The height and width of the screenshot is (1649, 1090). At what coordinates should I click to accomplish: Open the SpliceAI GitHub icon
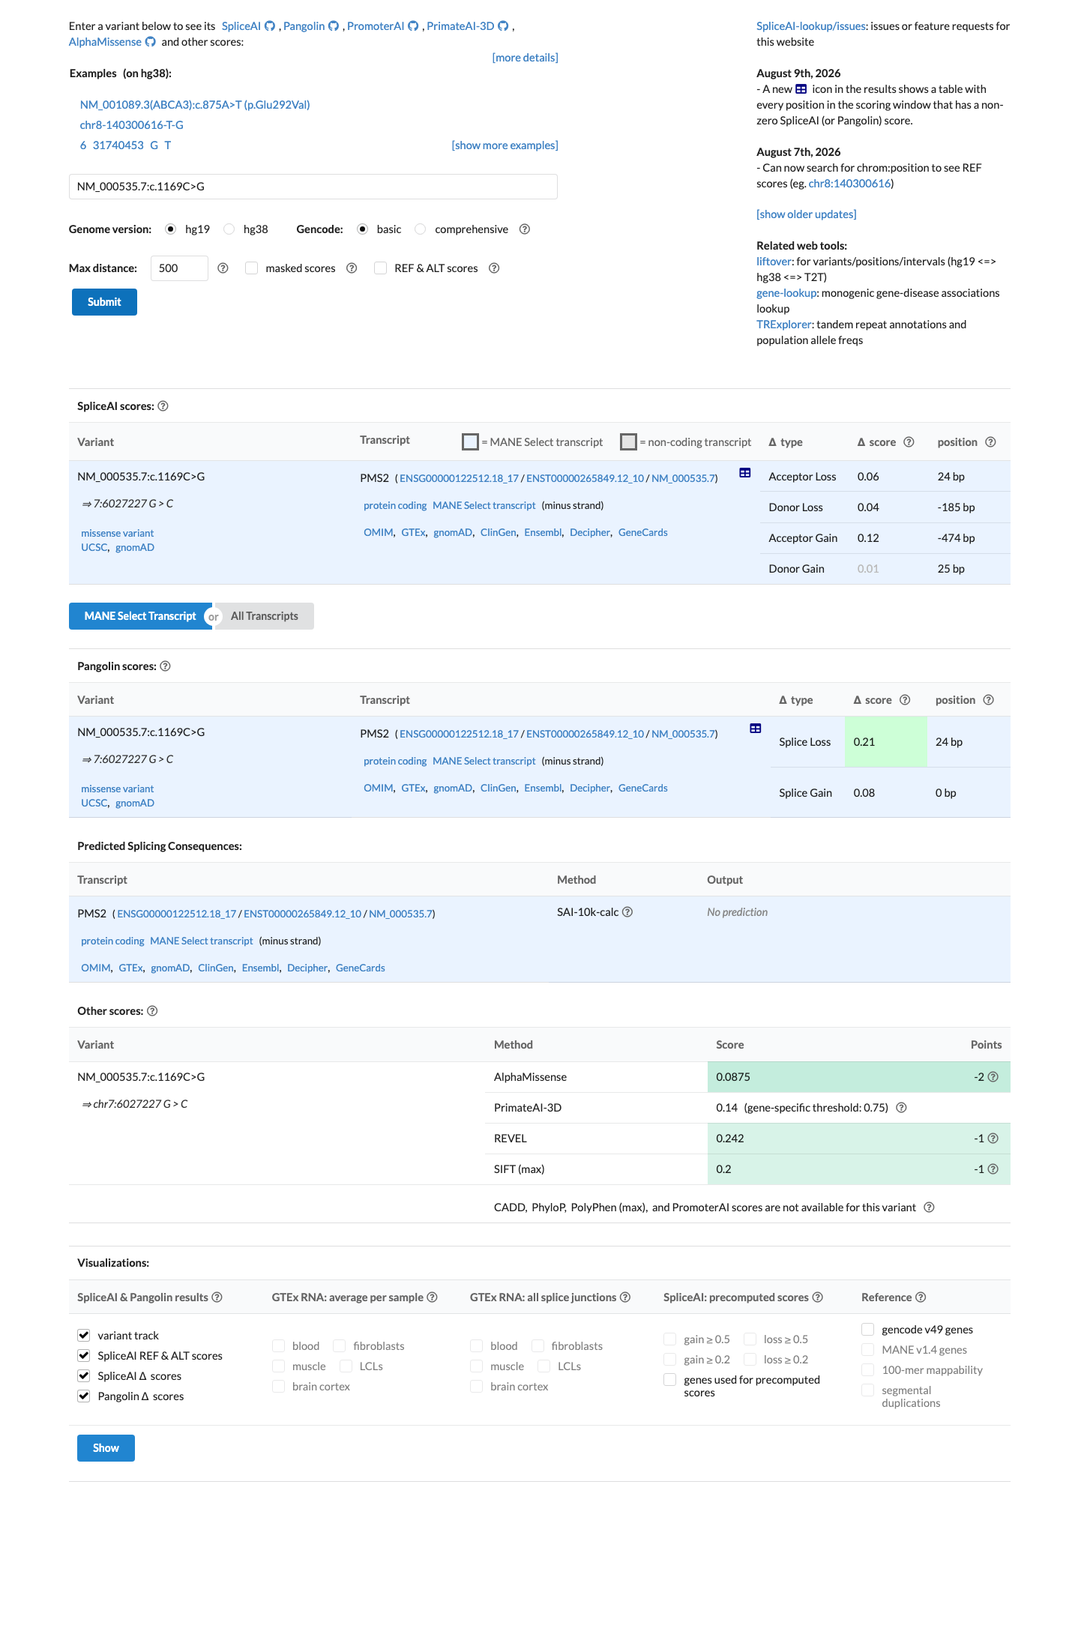pos(270,26)
